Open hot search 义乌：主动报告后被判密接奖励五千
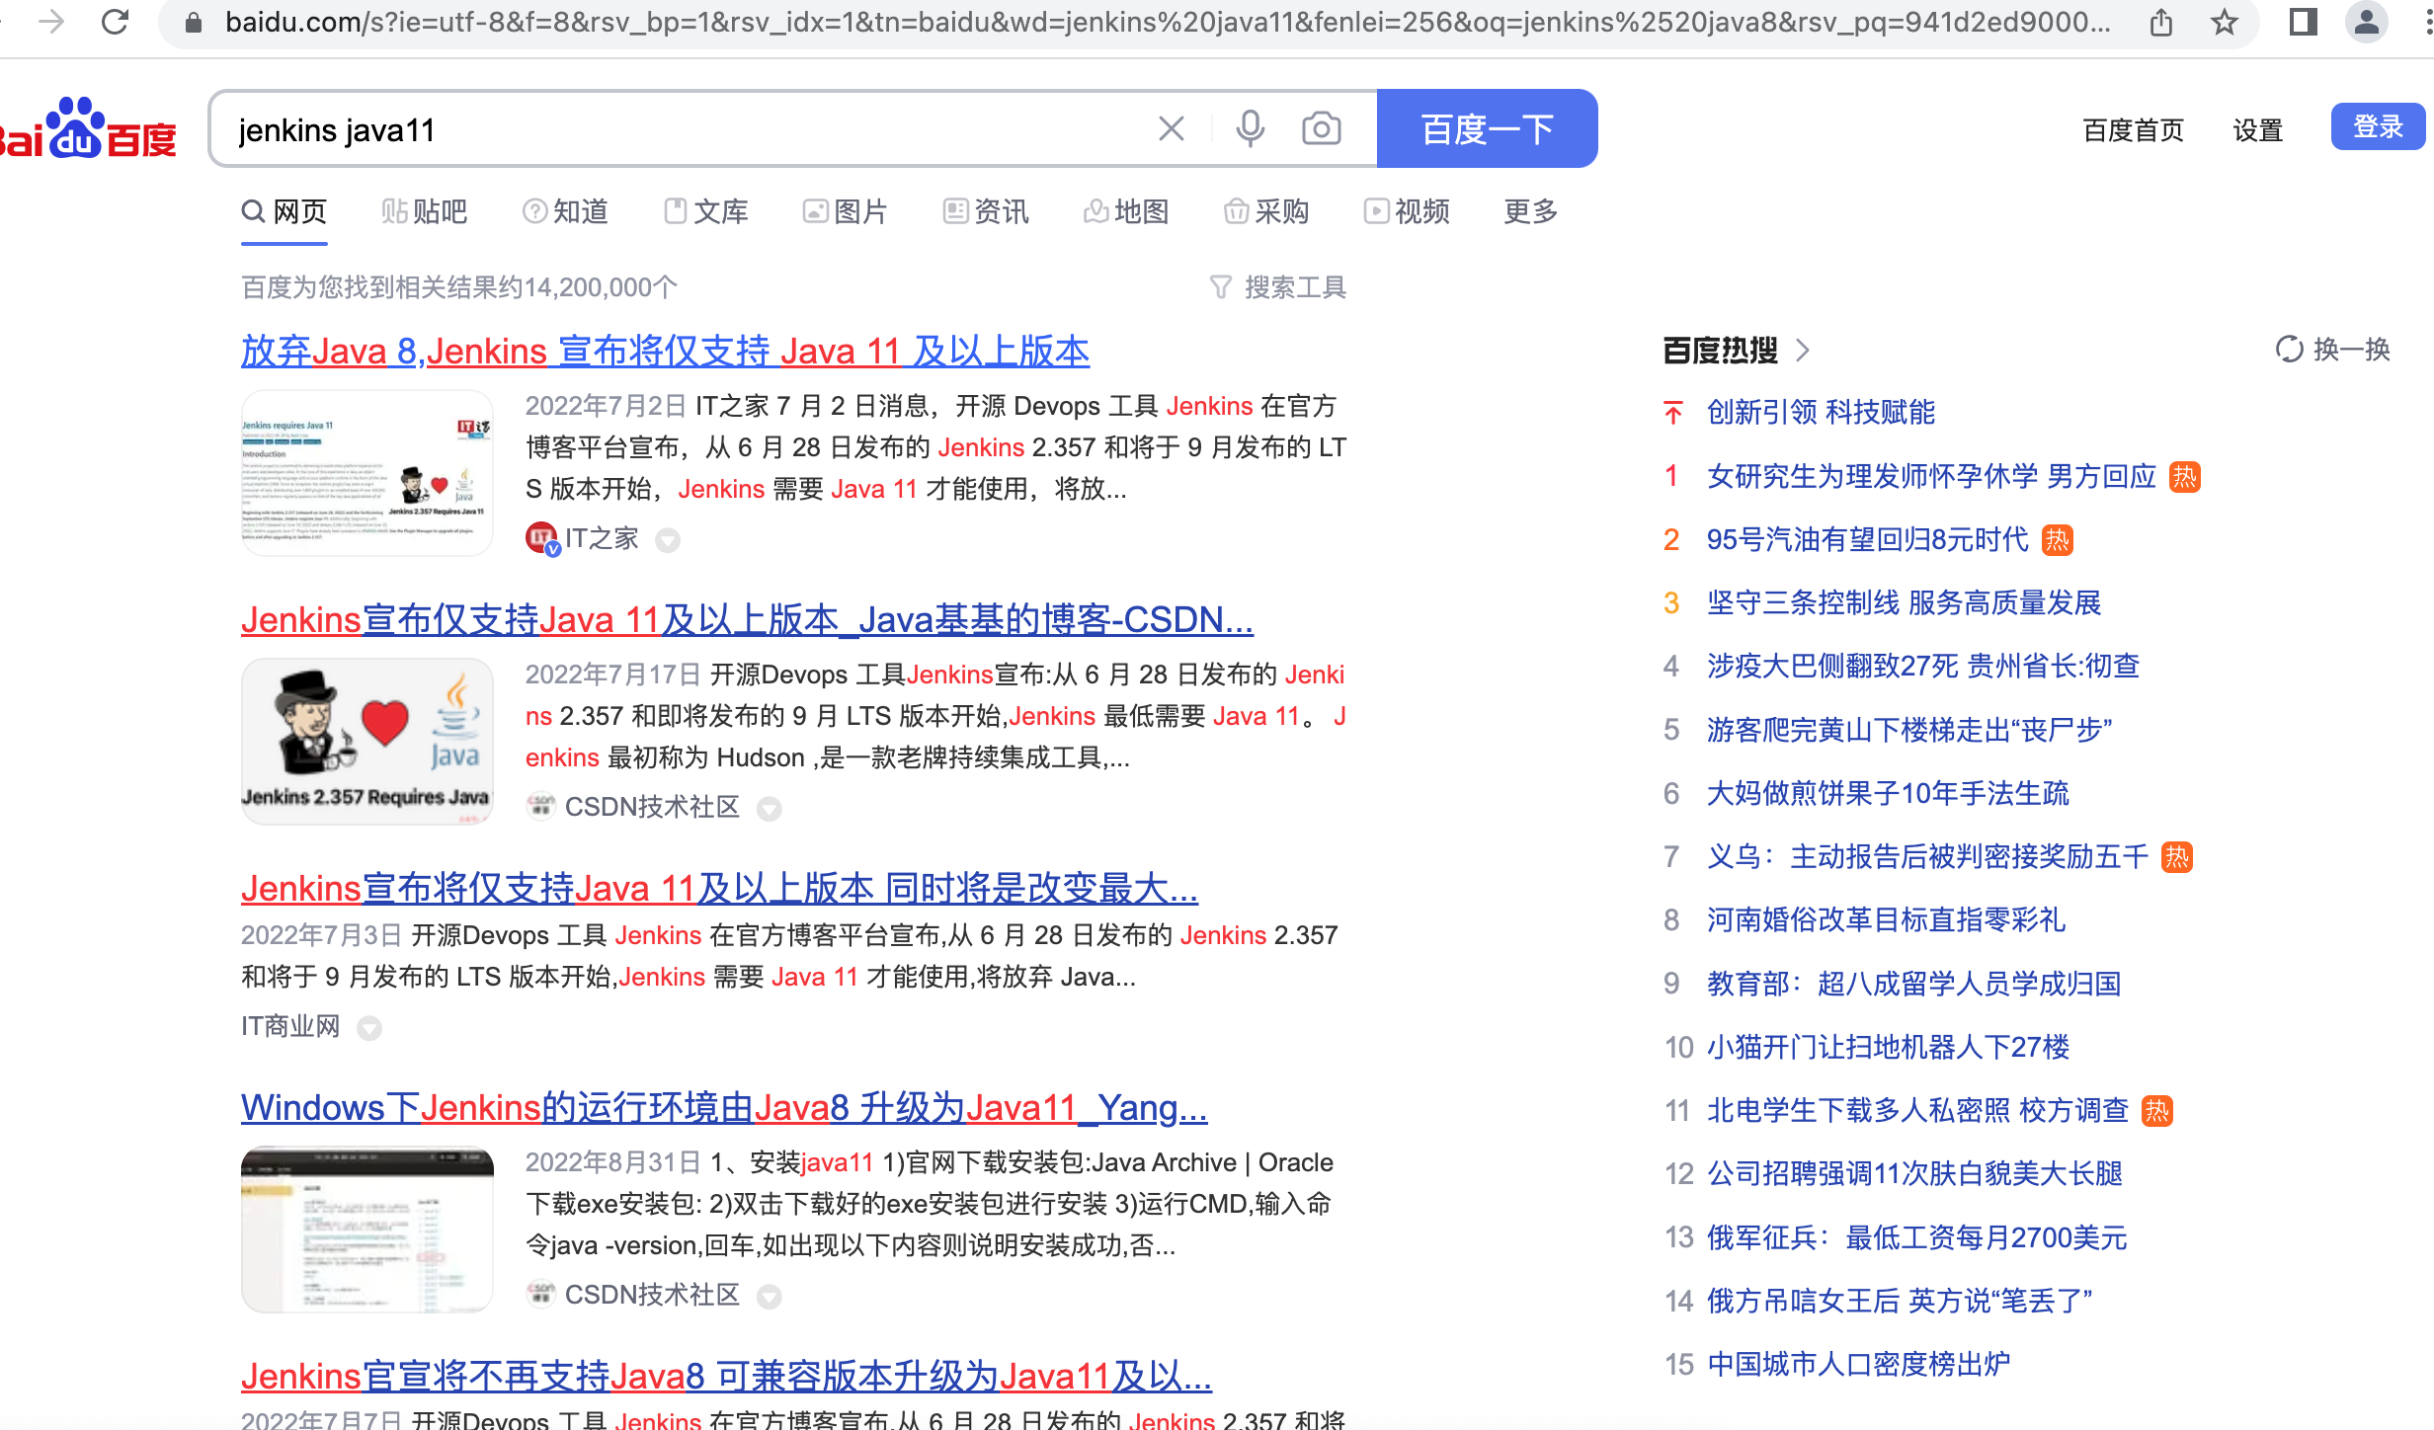 (1927, 857)
